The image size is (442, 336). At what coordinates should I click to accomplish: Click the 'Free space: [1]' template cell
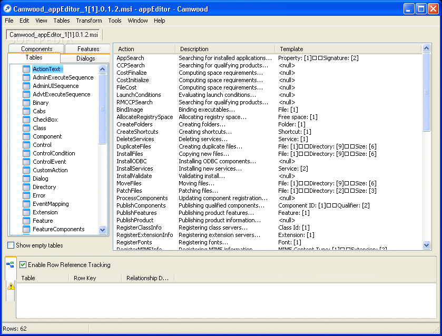[298, 117]
